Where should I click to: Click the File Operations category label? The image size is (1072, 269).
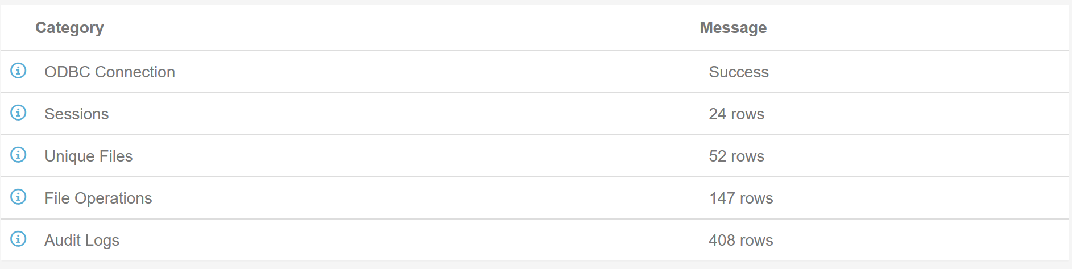(x=98, y=198)
